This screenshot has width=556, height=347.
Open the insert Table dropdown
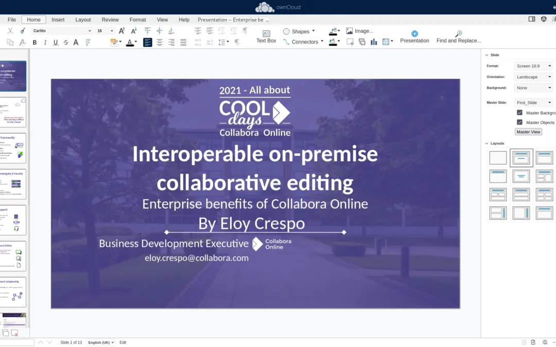[392, 42]
